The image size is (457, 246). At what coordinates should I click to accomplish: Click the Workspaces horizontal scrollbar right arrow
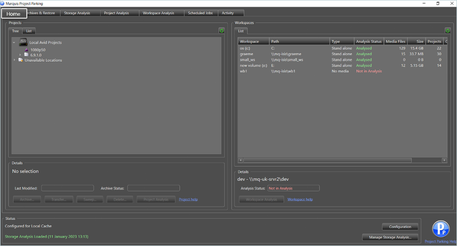(444, 160)
